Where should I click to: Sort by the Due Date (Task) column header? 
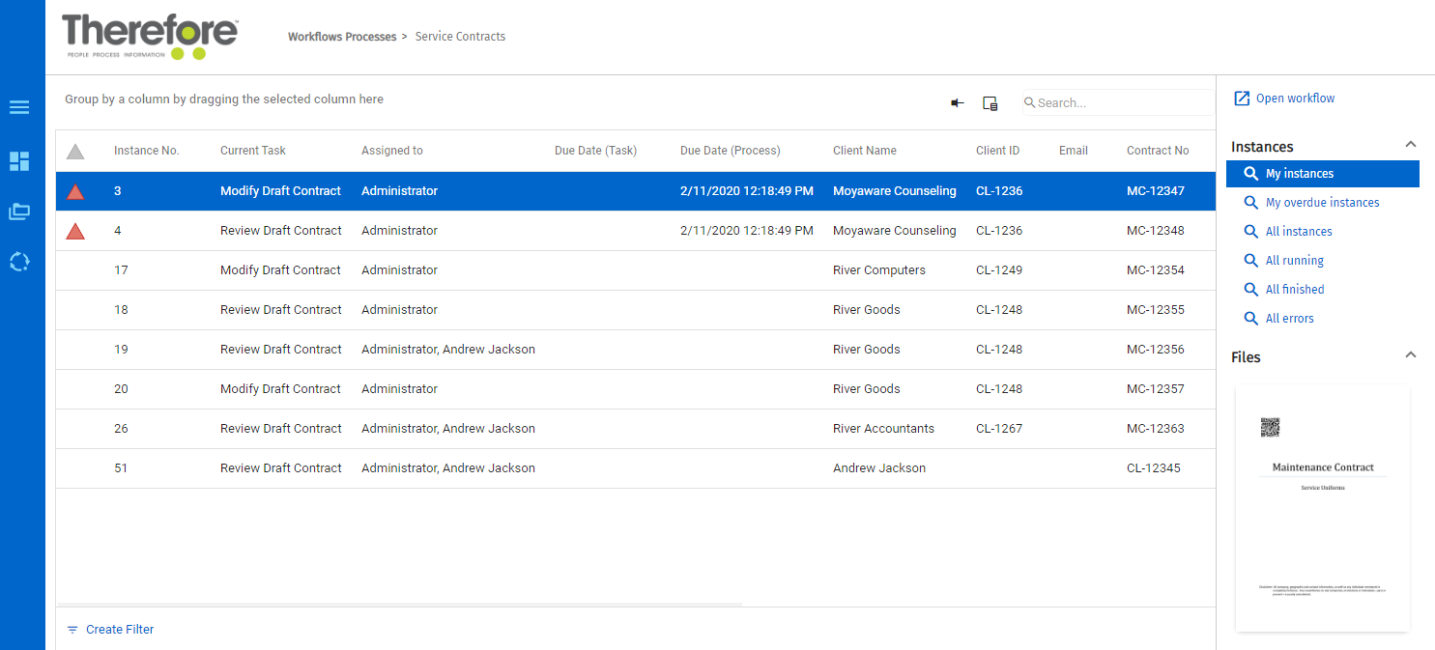(x=595, y=151)
